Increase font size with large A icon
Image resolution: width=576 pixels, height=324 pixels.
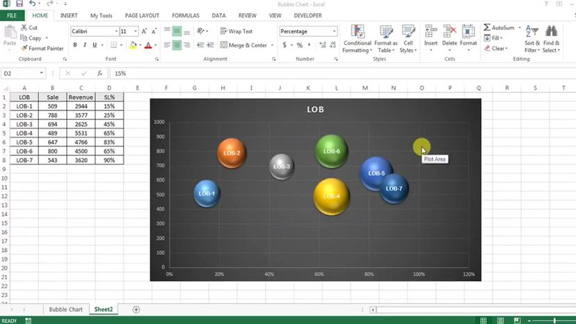(145, 31)
